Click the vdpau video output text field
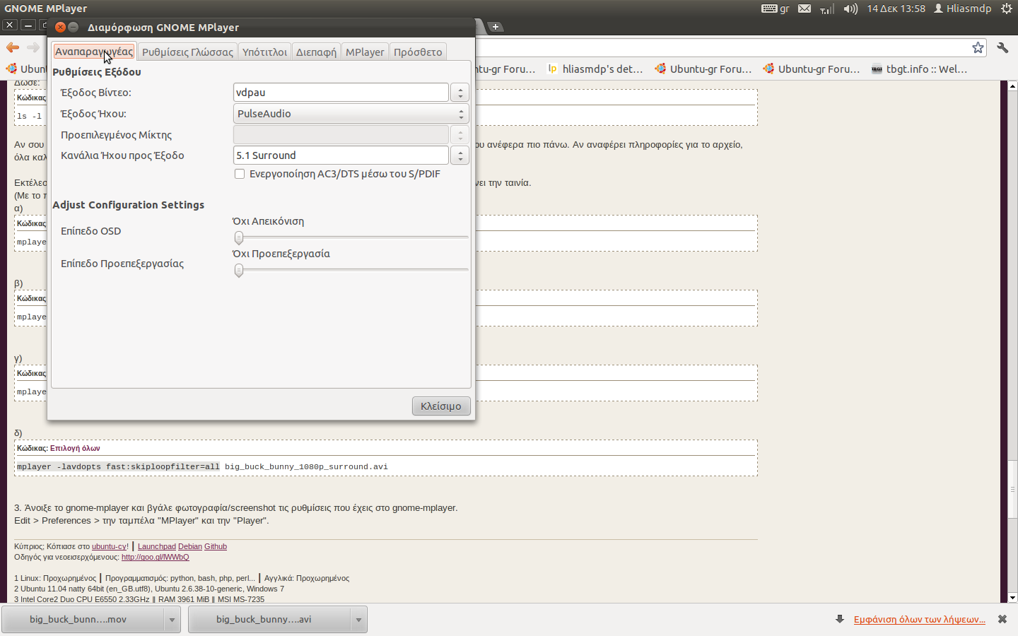This screenshot has width=1018, height=636. coord(341,93)
